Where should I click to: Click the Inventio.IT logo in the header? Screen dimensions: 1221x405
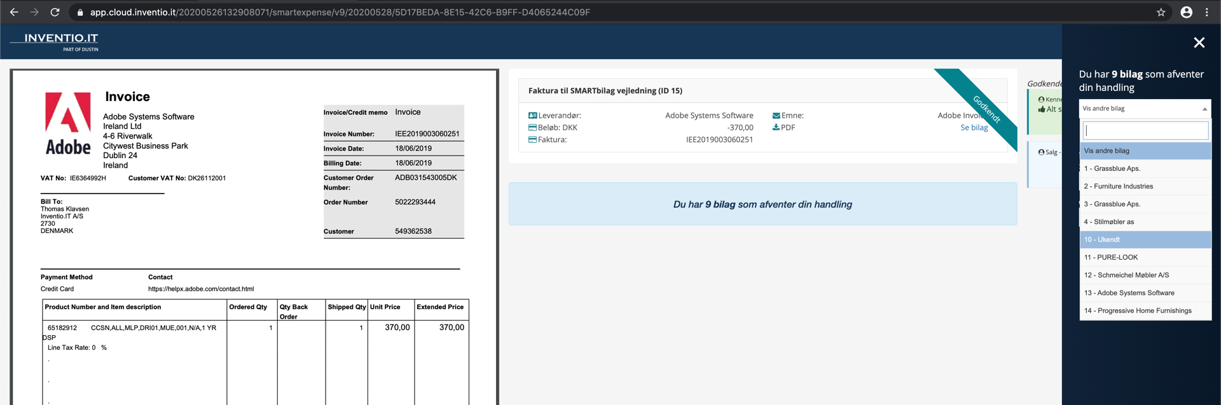[54, 42]
